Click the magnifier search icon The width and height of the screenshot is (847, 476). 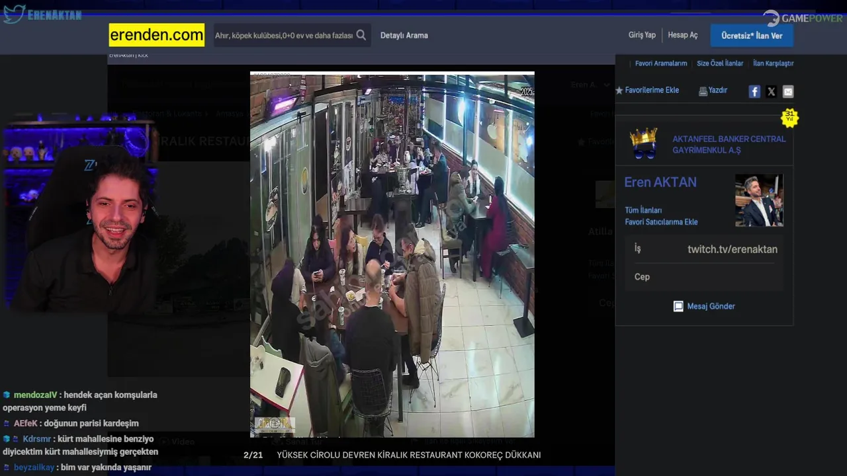coord(361,35)
